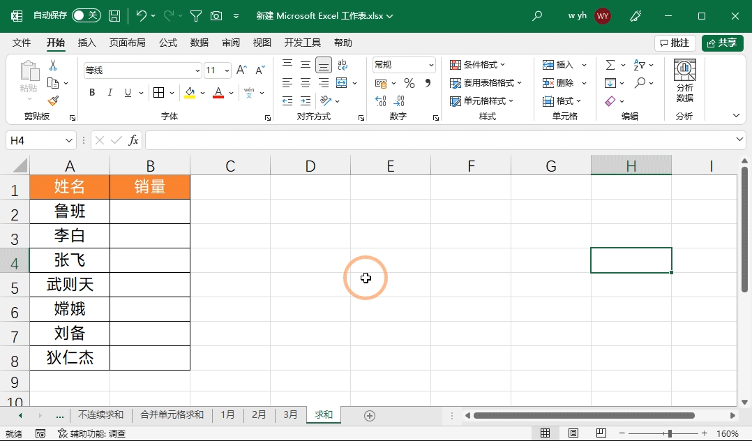Increase decimal places
The width and height of the screenshot is (752, 441).
tap(381, 100)
